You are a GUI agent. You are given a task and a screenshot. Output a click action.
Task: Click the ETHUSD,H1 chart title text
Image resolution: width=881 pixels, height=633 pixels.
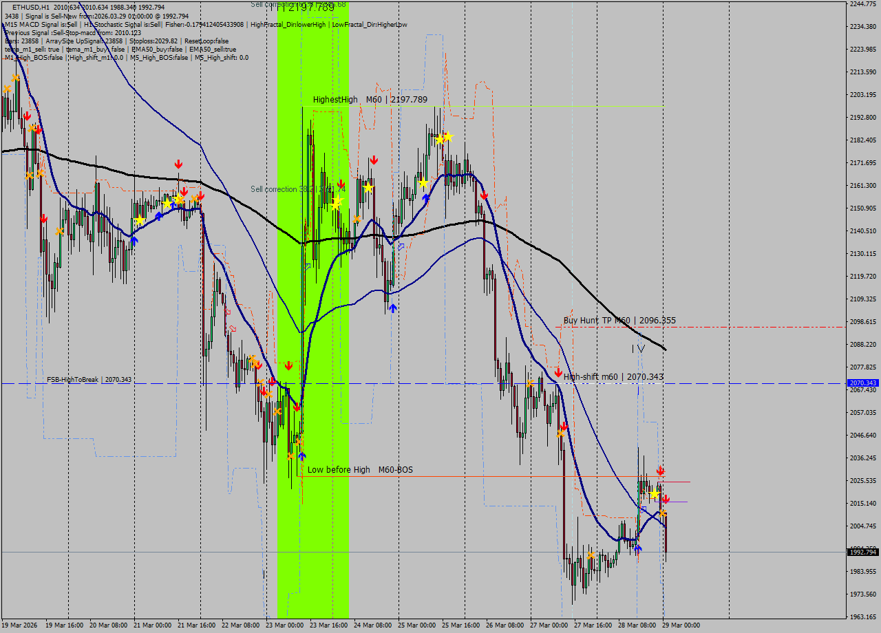(30, 7)
